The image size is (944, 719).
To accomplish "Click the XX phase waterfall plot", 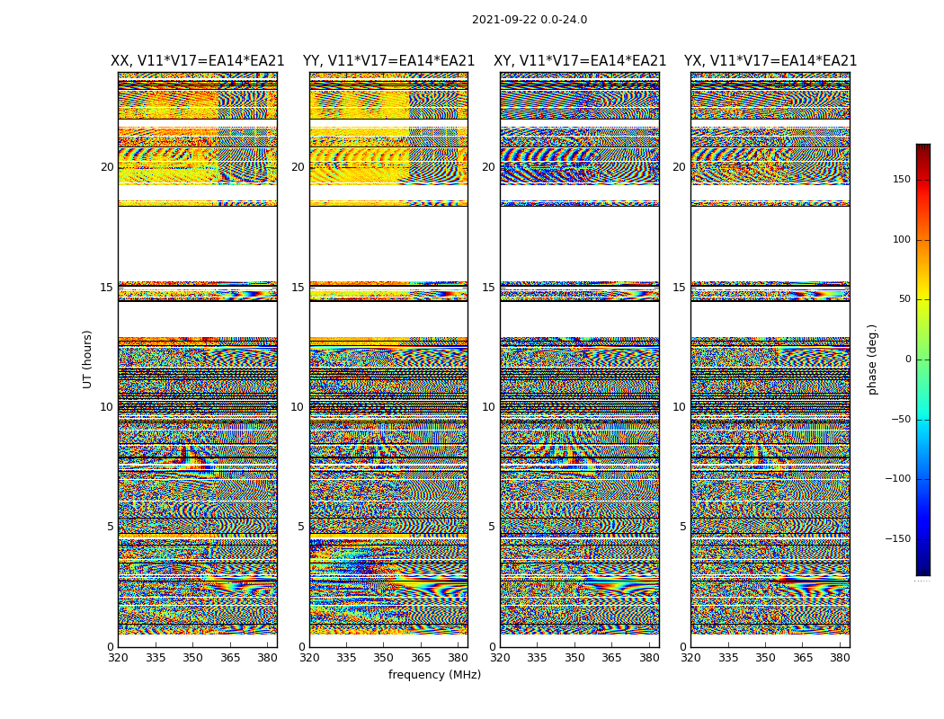I will coord(198,359).
